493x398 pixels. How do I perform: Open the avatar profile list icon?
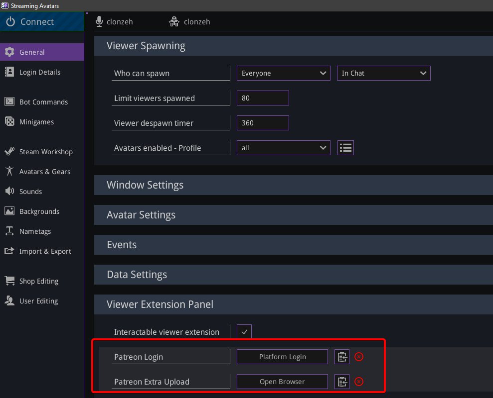click(345, 148)
